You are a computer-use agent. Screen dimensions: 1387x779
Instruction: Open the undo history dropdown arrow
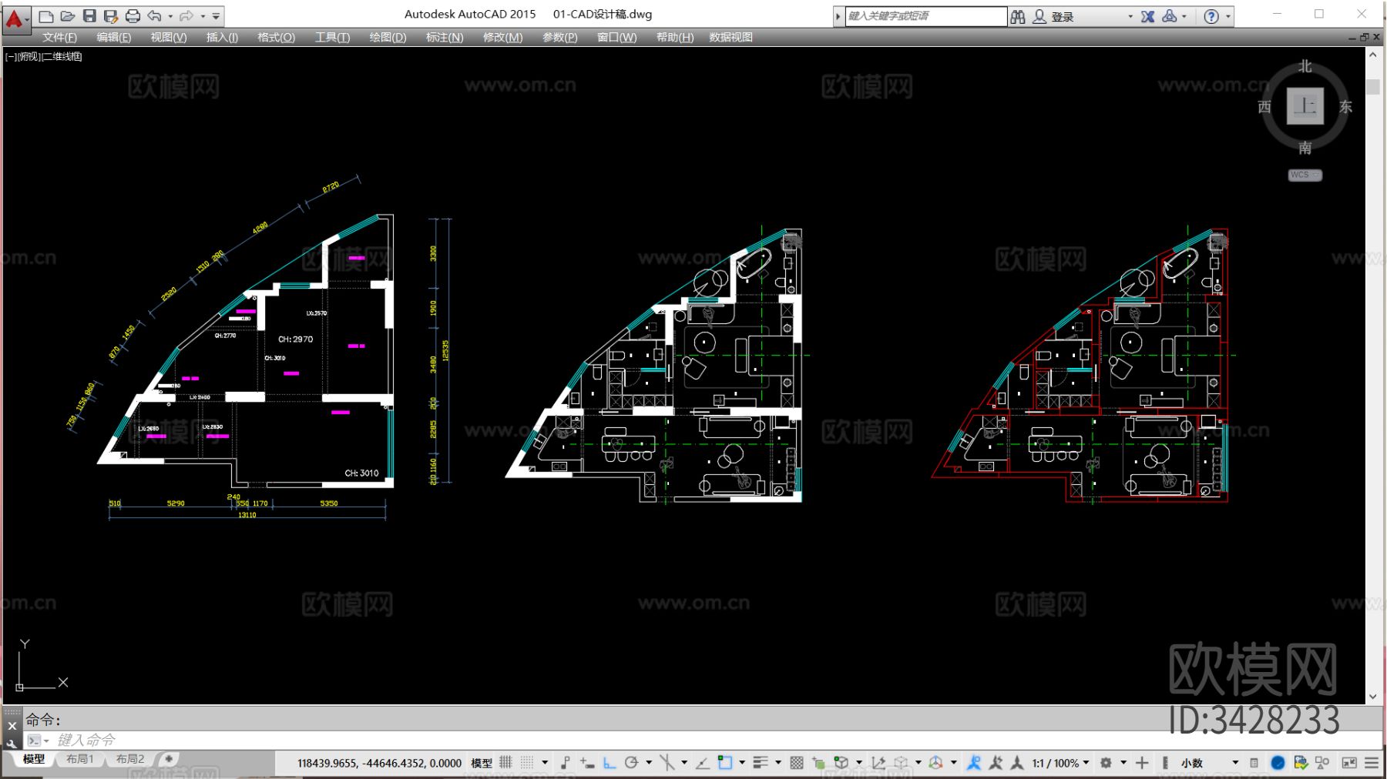(x=170, y=16)
